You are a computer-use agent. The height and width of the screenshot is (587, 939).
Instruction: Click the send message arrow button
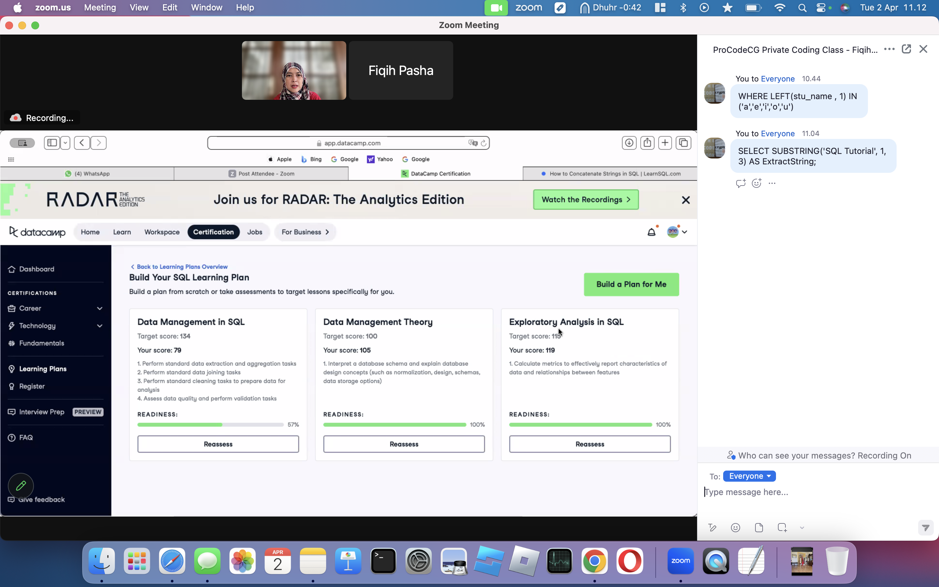pos(925,528)
